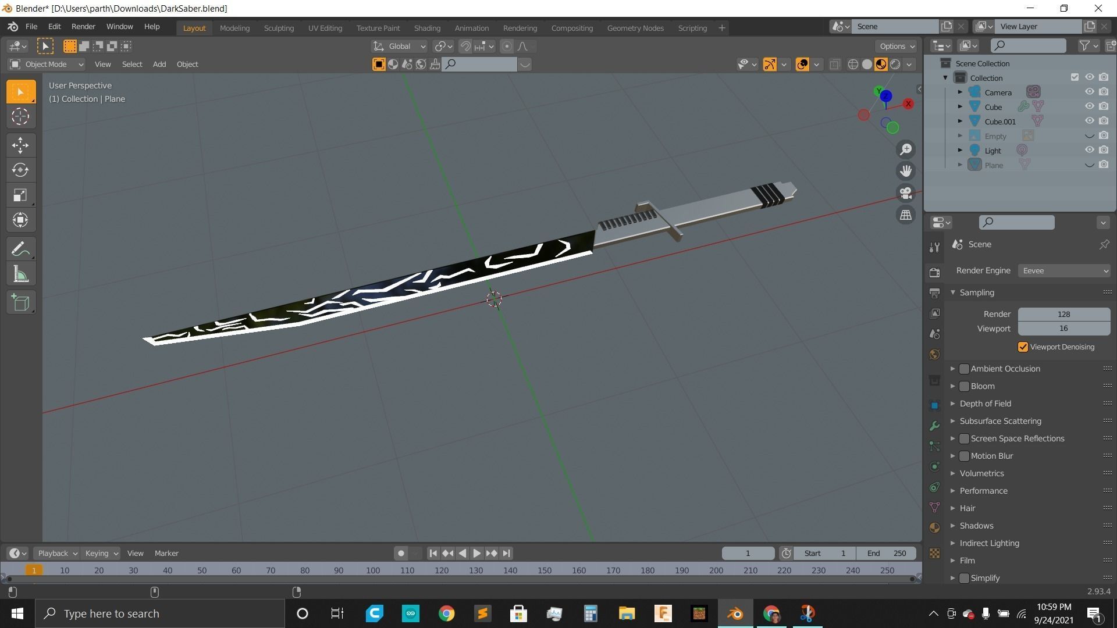This screenshot has width=1117, height=628.
Task: Jump to the timeline start frame
Action: tap(433, 554)
